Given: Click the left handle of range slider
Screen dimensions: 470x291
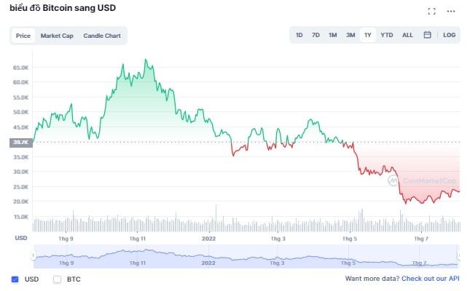Looking at the screenshot, I should pyautogui.click(x=34, y=255).
